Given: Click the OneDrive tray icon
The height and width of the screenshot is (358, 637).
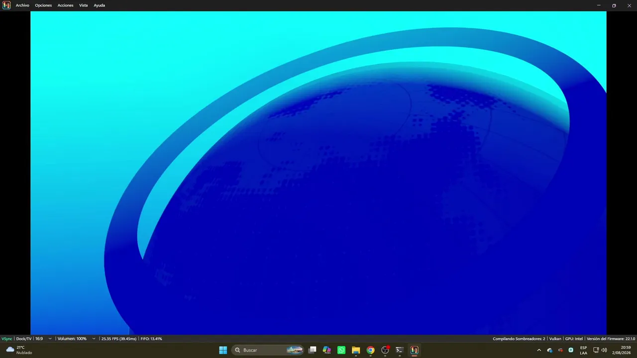Looking at the screenshot, I should click(550, 350).
